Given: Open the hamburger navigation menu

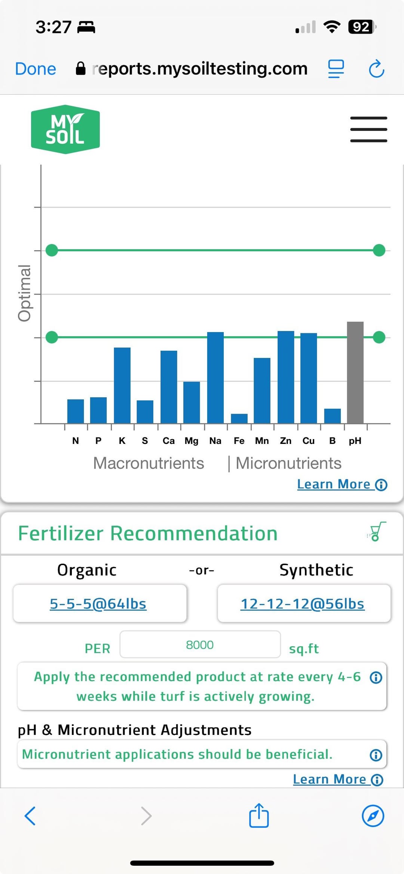Looking at the screenshot, I should (368, 129).
